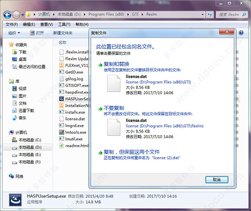The height and width of the screenshot is (211, 251).
Task: Click the Forward navigation arrow
Action: pyautogui.click(x=16, y=15)
